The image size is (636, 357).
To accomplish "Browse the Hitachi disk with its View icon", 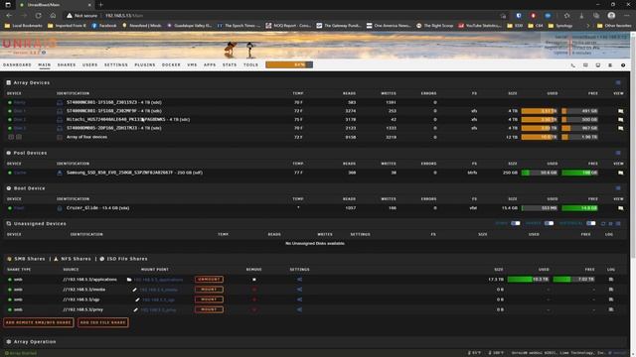I will pos(620,119).
